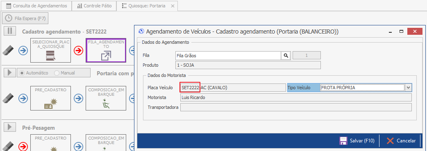Select the Automático radio option
Screen dimensions: 427x151
(34, 73)
